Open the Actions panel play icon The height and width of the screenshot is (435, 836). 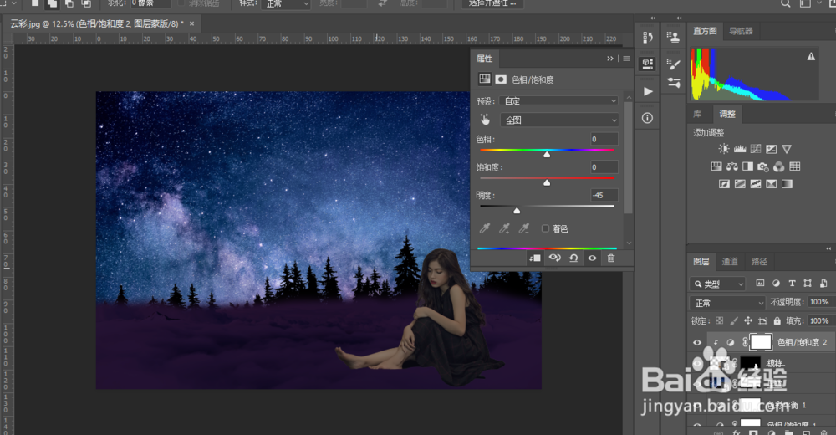(x=648, y=91)
